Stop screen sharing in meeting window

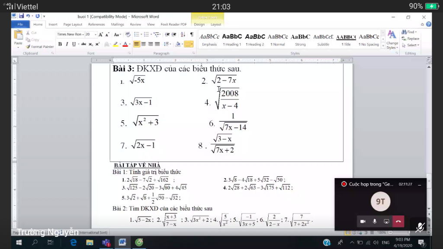pos(386,222)
